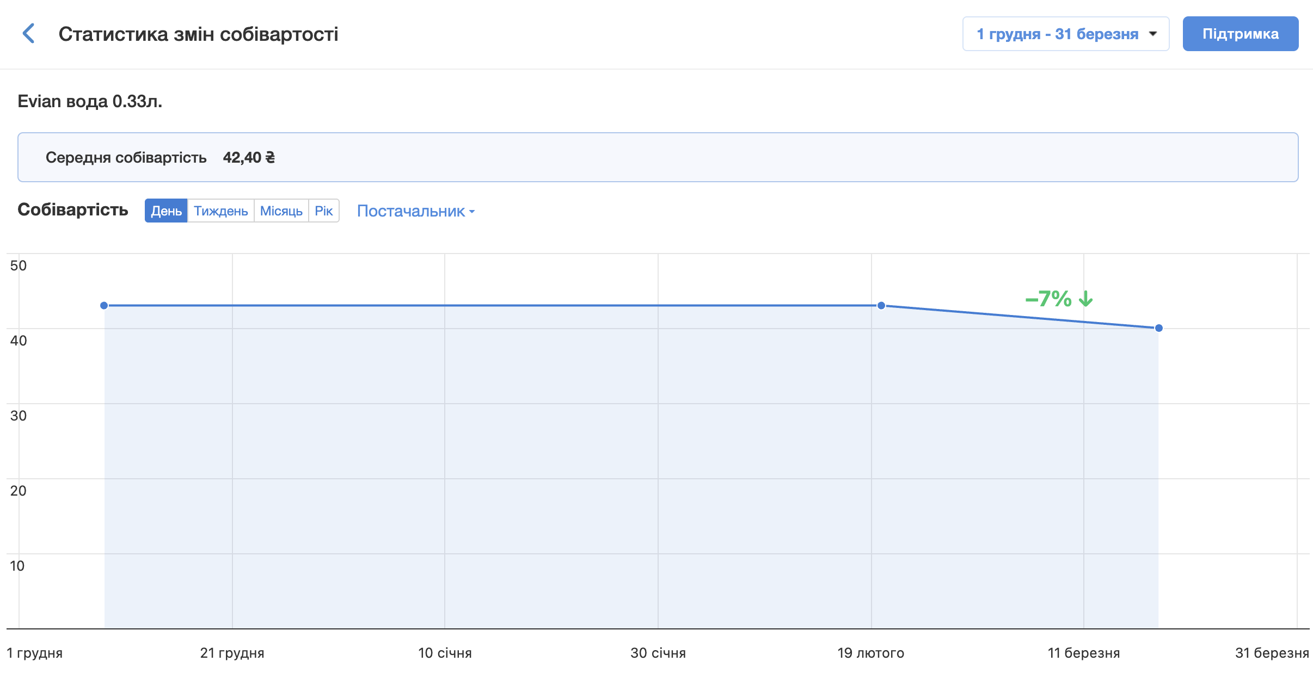1313x692 pixels.
Task: Click the Evian вода 0.33л. product title
Action: coord(90,101)
